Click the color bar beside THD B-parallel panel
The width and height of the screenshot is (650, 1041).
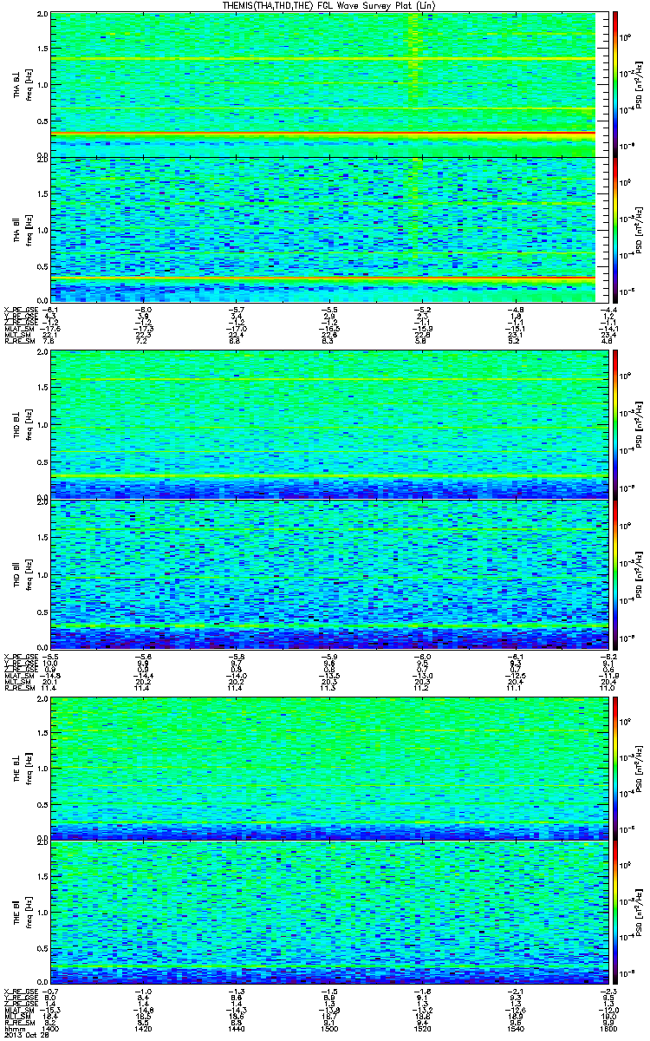614,573
